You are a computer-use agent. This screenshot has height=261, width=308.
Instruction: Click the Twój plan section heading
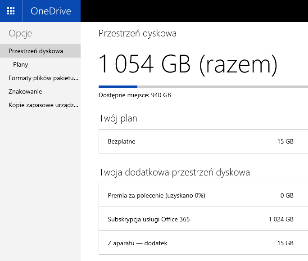tap(118, 119)
